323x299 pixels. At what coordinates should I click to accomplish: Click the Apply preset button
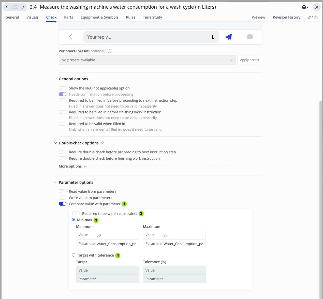[249, 60]
